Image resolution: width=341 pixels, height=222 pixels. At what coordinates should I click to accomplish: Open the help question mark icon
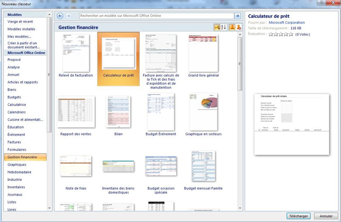pos(321,3)
